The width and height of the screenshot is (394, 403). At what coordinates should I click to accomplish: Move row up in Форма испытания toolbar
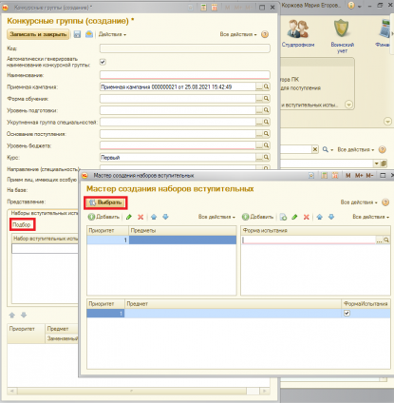tap(320, 217)
